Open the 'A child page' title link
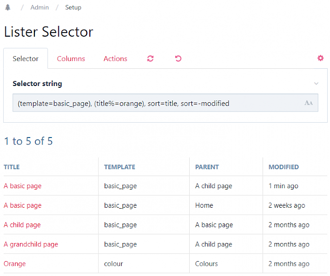Screen dimensions: 330x276 coord(22,225)
